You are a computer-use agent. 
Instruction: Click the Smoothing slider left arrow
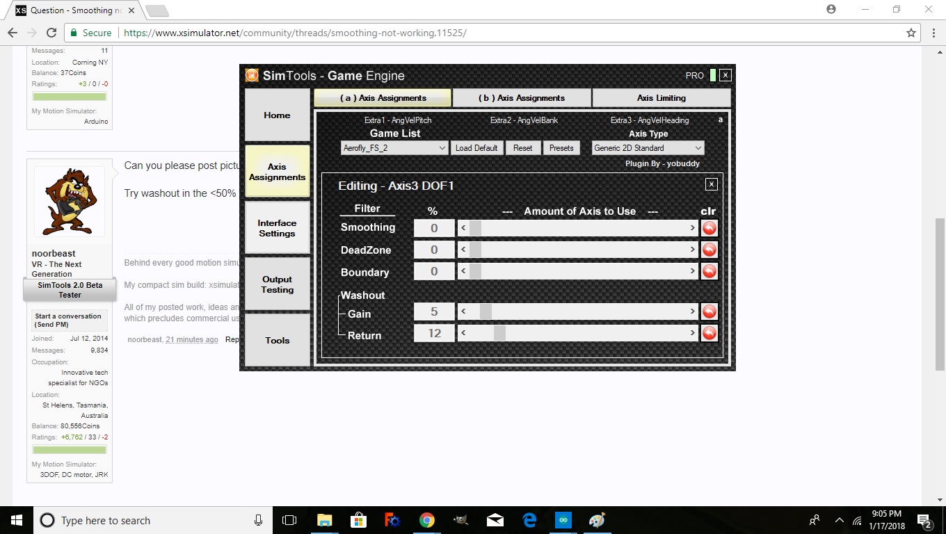463,227
